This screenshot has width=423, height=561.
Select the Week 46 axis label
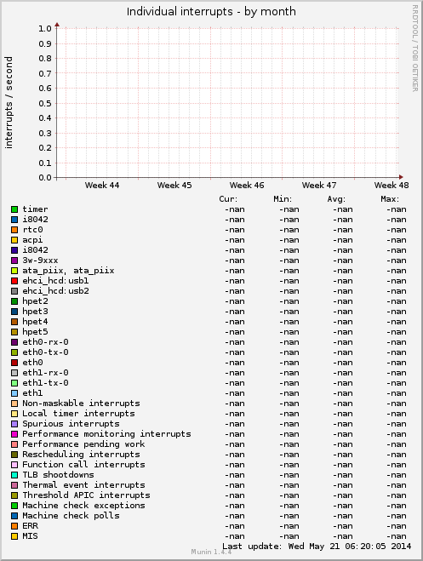point(247,186)
